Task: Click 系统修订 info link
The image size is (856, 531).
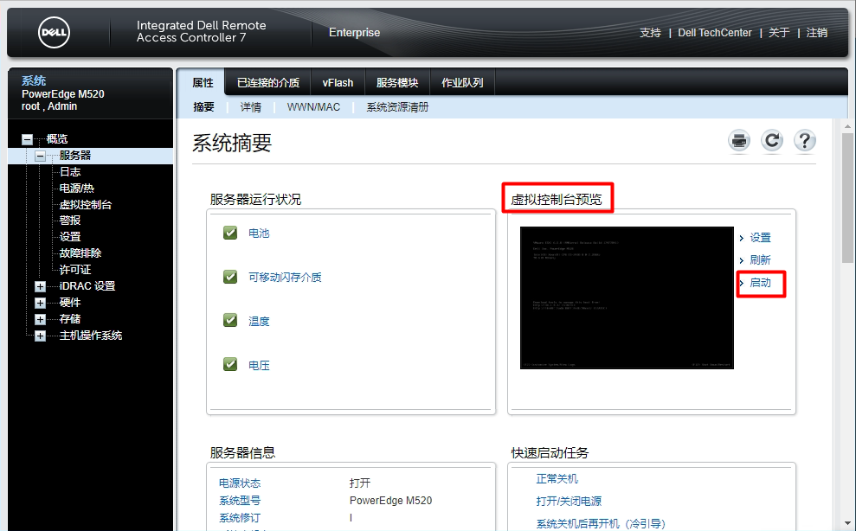Action: coord(240,518)
